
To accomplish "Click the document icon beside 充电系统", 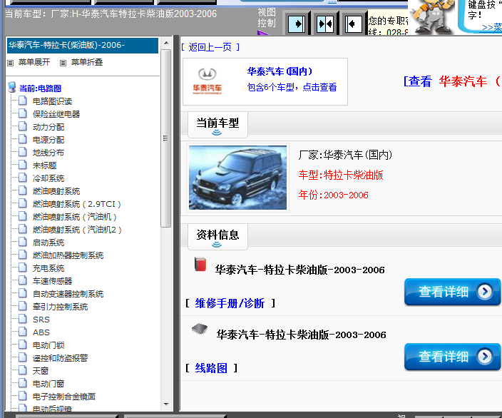I will tap(22, 267).
